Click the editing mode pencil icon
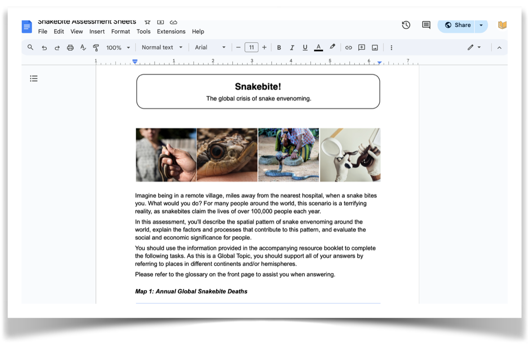 (471, 47)
